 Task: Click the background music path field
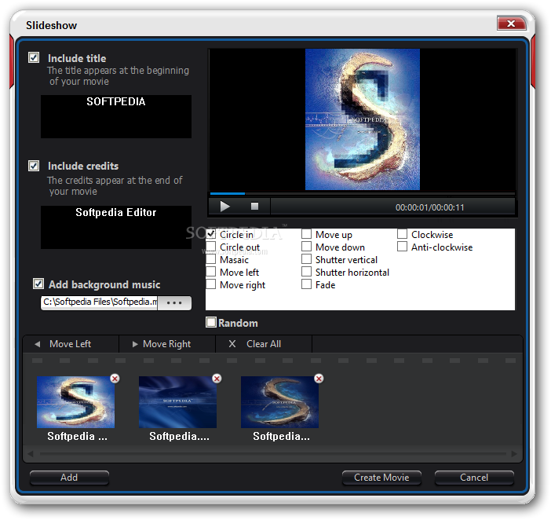click(100, 302)
